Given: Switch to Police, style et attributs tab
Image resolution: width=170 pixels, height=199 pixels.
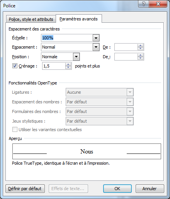Looking at the screenshot, I should pos(31,19).
